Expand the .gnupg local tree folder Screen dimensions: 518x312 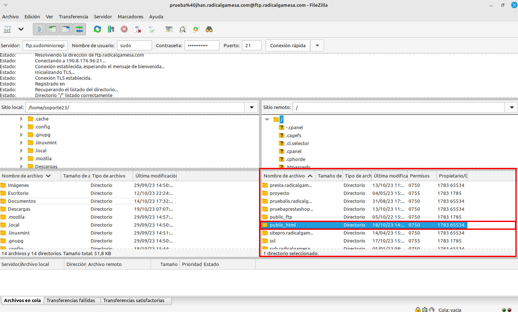(22, 135)
